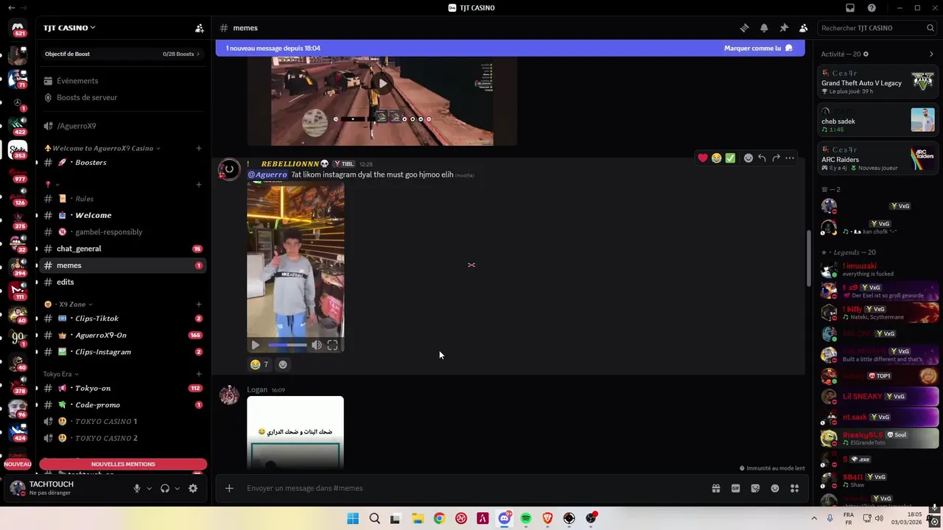Viewport: 943px width, 530px height.
Task: Collapse Welcome to AguerroX9 Casino category
Action: [x=102, y=148]
